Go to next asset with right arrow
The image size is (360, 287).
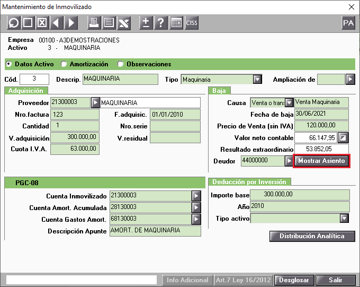(x=71, y=23)
